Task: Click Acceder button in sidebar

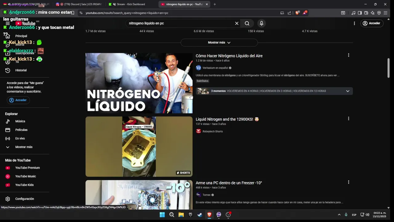Action: click(18, 100)
